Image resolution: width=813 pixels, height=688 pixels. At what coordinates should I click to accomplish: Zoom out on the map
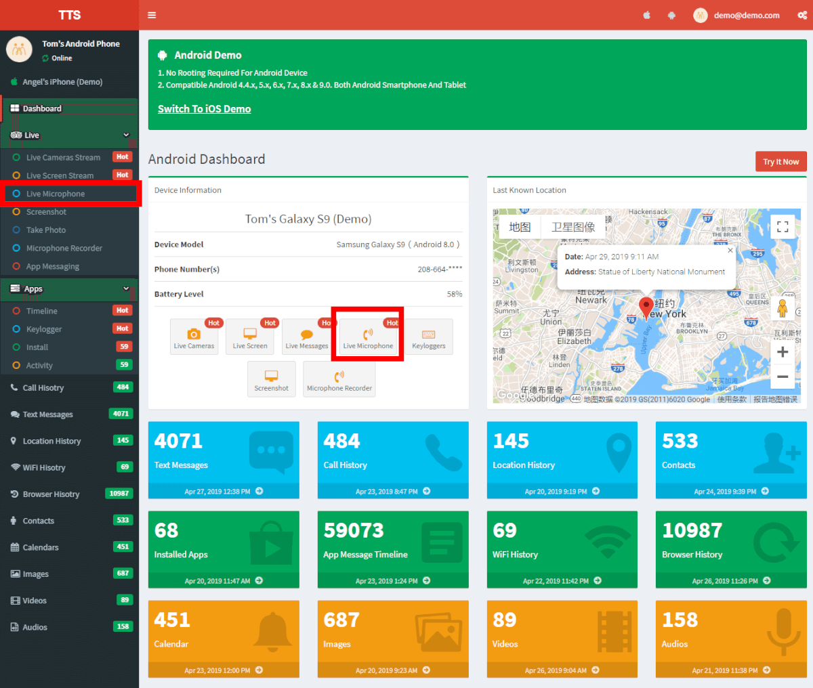pyautogui.click(x=783, y=377)
